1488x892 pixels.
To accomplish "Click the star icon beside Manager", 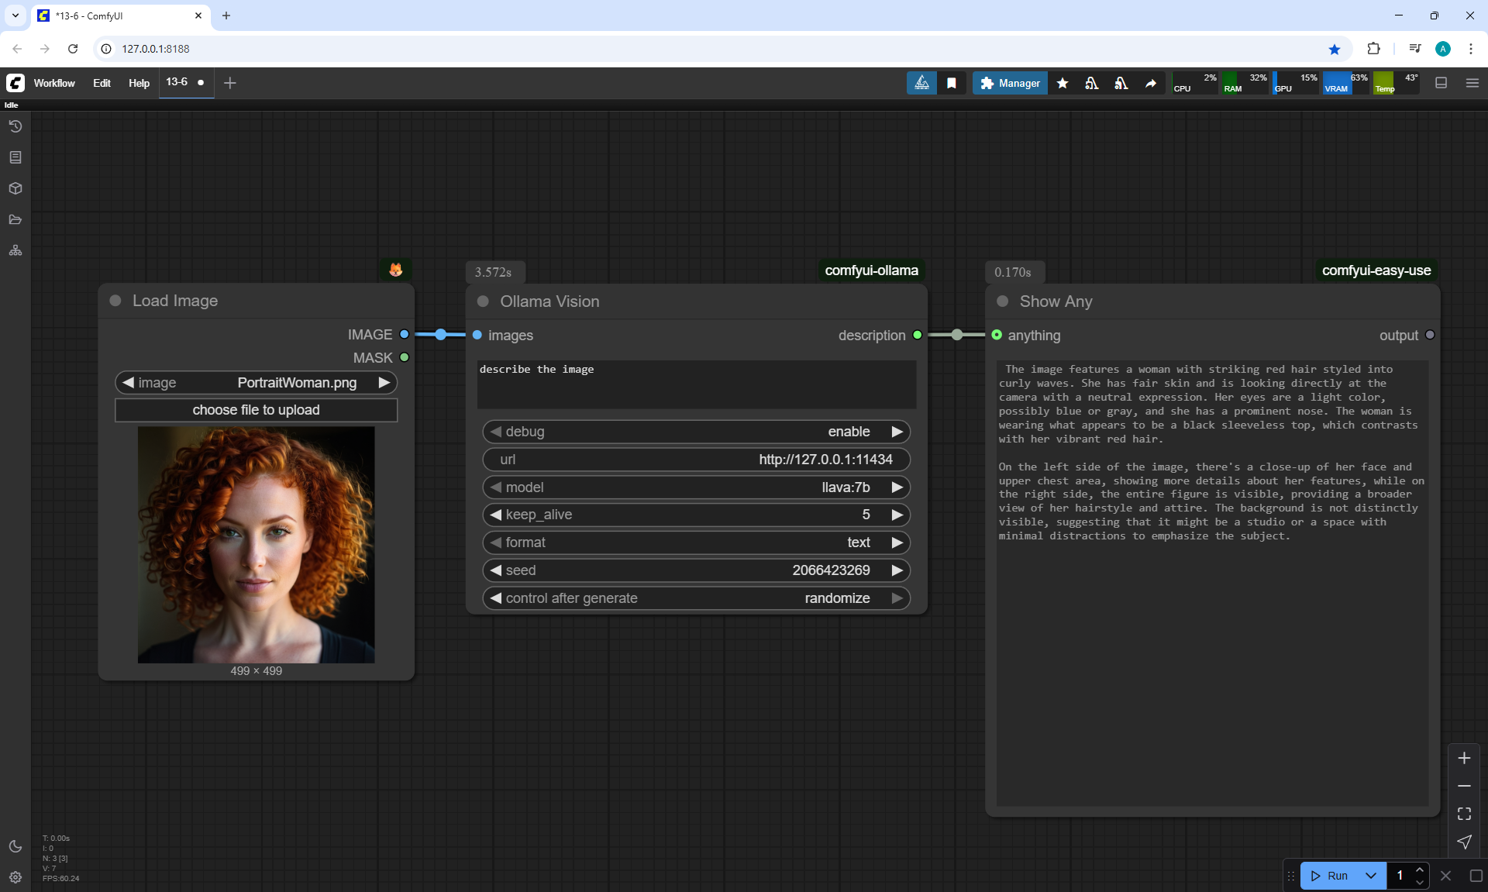I will click(1063, 83).
